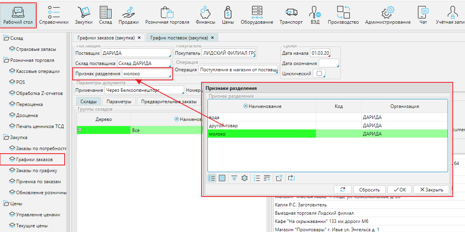Viewport: 465px width, 232px height.
Task: Open the Закупки module
Action: point(84,15)
